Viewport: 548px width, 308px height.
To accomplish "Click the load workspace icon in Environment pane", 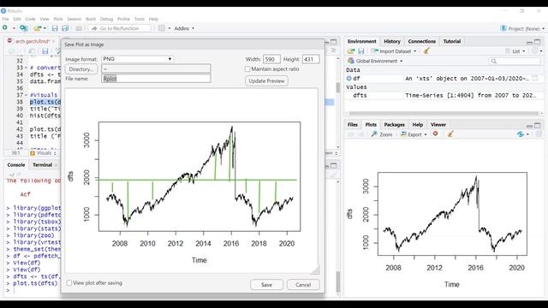I will (351, 51).
